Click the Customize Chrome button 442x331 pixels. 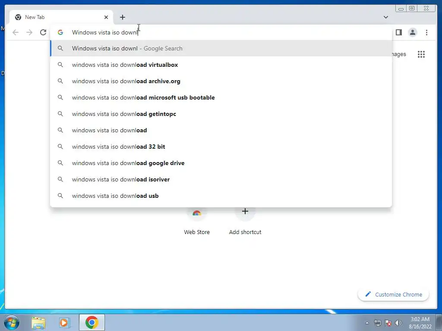tap(394, 294)
